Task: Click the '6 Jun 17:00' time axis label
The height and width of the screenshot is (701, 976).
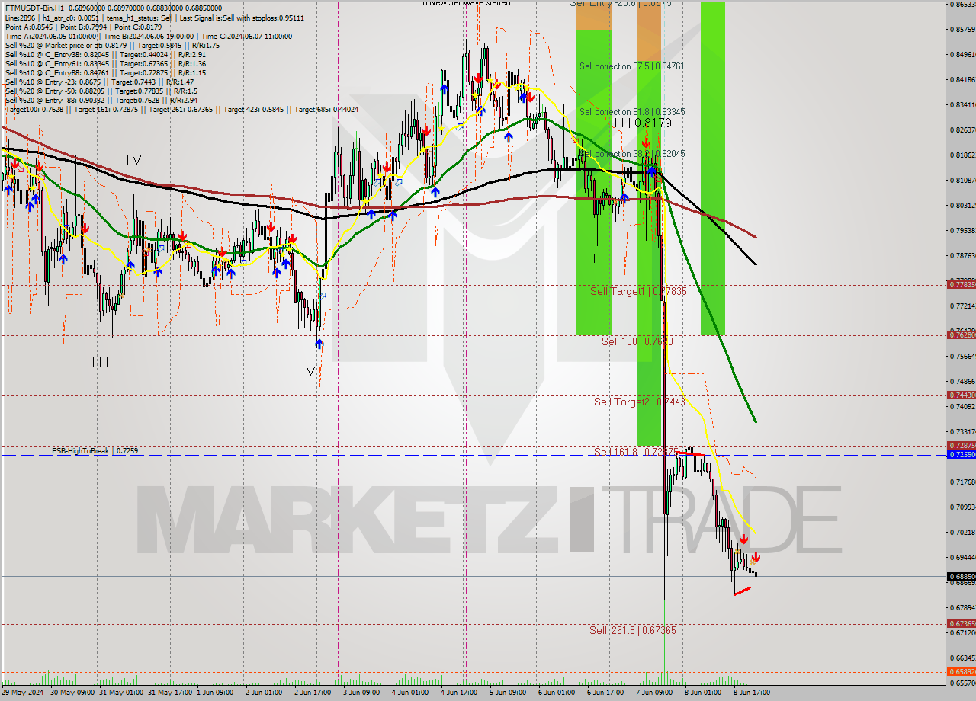Action: (605, 693)
